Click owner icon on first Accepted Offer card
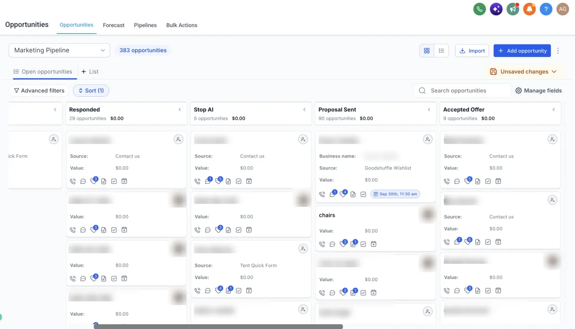 click(x=552, y=139)
